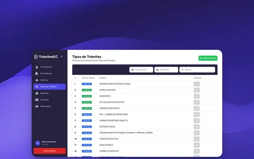Click the calendar icon in Fecha Fin

click(158, 70)
